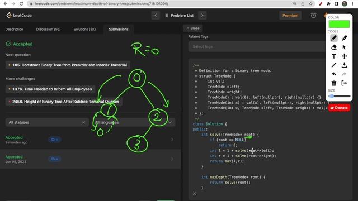The height and width of the screenshot is (201, 358).
Task: Select the move tool
Action: coord(345,56)
